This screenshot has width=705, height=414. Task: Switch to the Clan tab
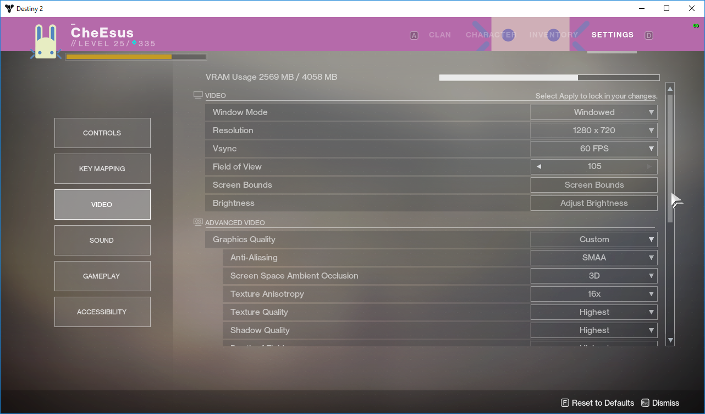(439, 35)
